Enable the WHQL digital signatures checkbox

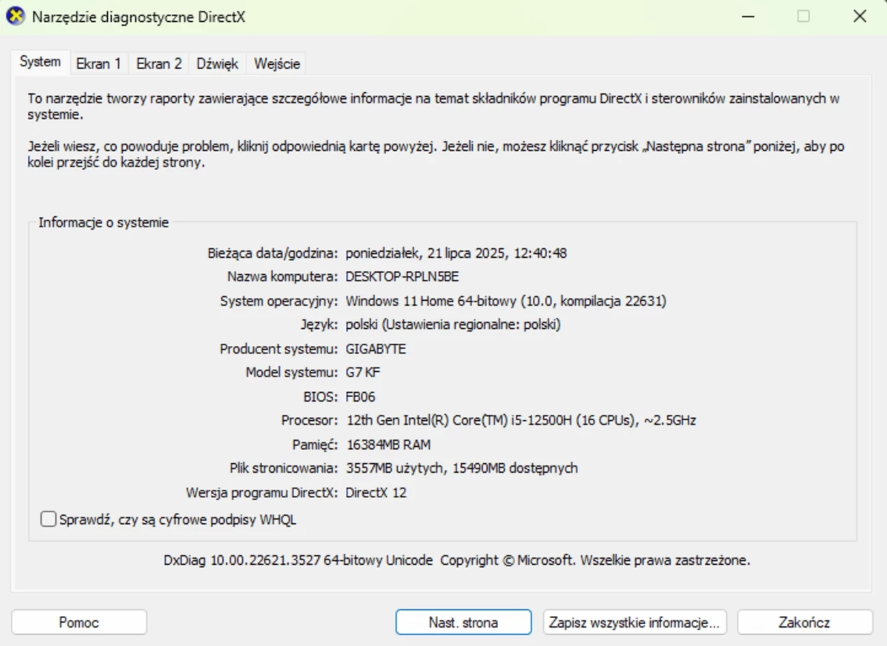(48, 519)
